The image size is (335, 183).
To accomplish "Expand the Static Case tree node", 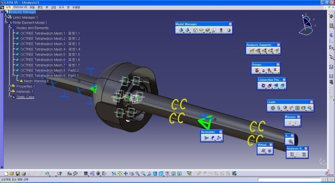I will (10, 96).
